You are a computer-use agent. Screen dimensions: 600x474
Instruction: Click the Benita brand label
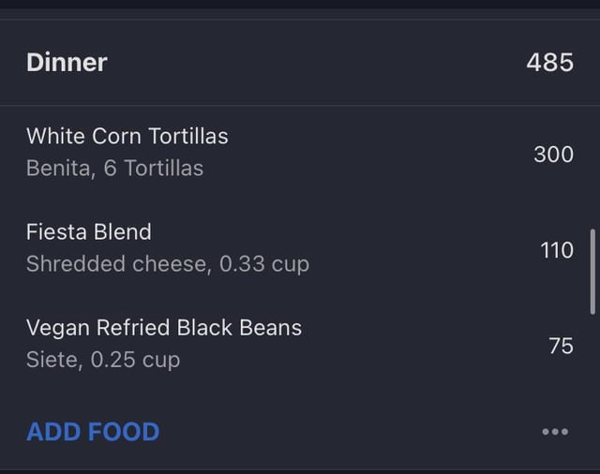pos(58,169)
